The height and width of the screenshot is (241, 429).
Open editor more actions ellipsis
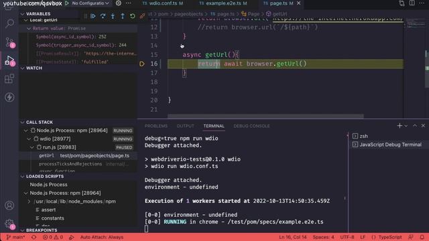click(x=422, y=3)
